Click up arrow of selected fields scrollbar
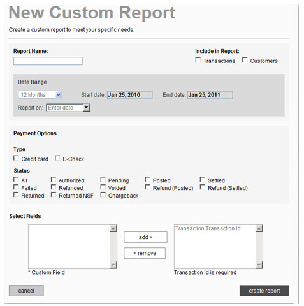The height and width of the screenshot is (306, 304). point(259,228)
